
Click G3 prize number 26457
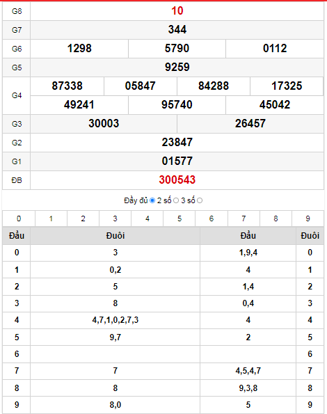(250, 124)
